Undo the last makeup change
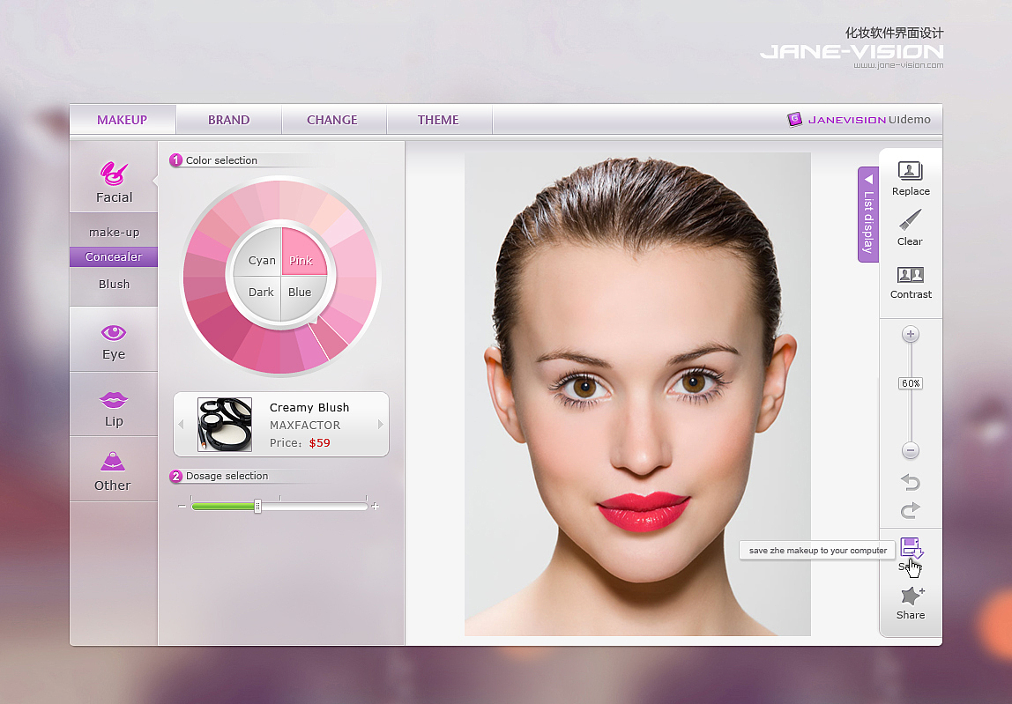Screen dimensions: 1012x704 [x=910, y=482]
